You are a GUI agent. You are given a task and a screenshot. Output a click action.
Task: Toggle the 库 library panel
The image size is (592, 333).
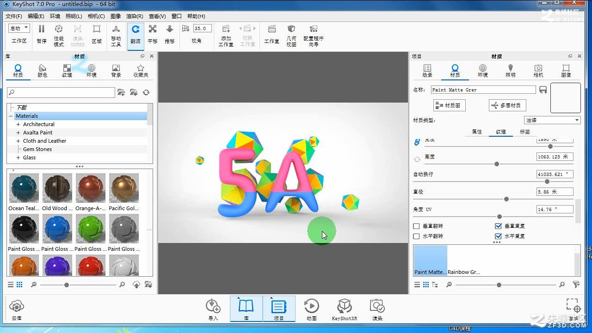tap(246, 309)
